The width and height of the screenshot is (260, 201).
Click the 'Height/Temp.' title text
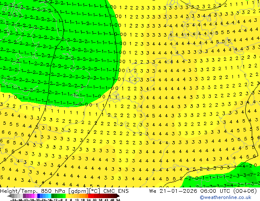(x=18, y=191)
